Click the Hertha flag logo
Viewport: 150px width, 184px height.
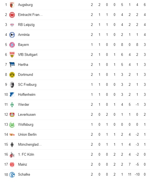[12, 65]
